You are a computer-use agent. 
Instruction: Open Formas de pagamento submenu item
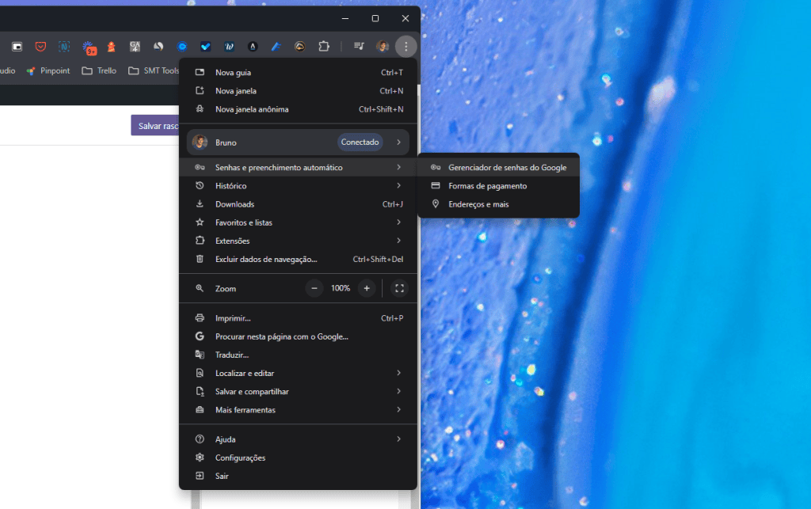tap(499, 186)
